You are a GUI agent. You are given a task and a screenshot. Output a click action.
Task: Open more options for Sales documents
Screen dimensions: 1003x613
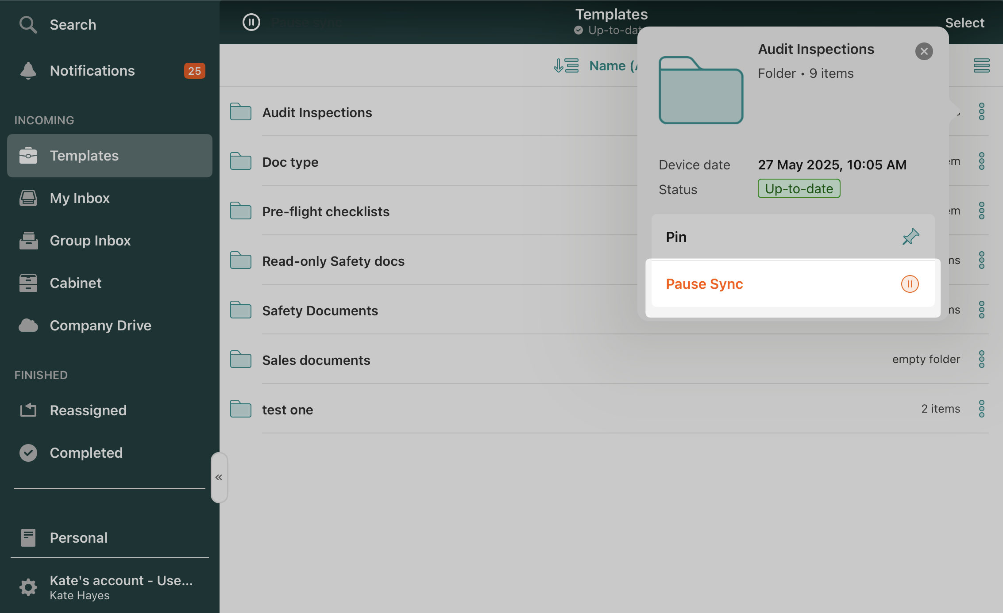click(981, 360)
